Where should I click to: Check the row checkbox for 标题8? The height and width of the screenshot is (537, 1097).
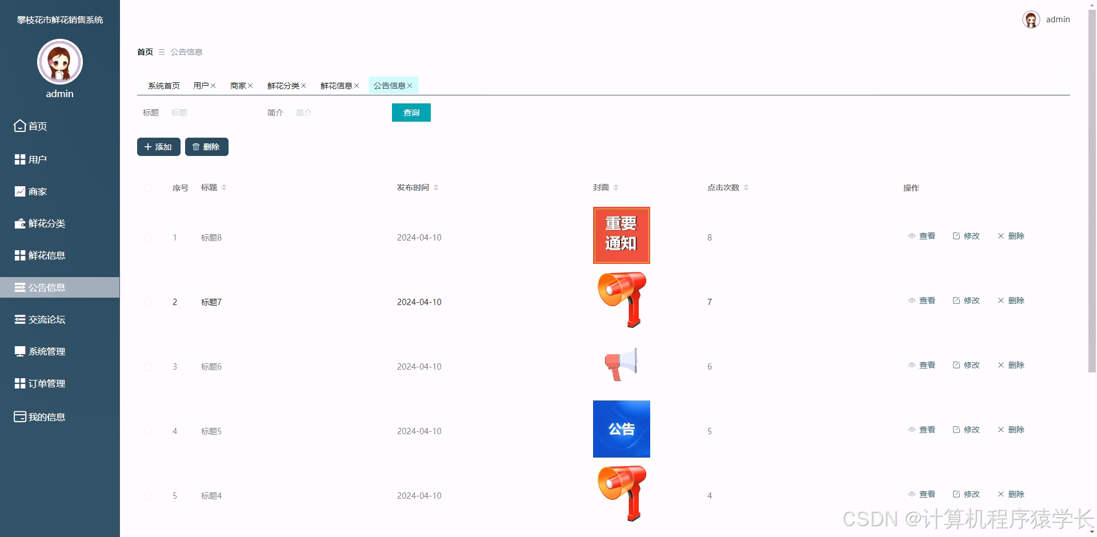coord(148,237)
